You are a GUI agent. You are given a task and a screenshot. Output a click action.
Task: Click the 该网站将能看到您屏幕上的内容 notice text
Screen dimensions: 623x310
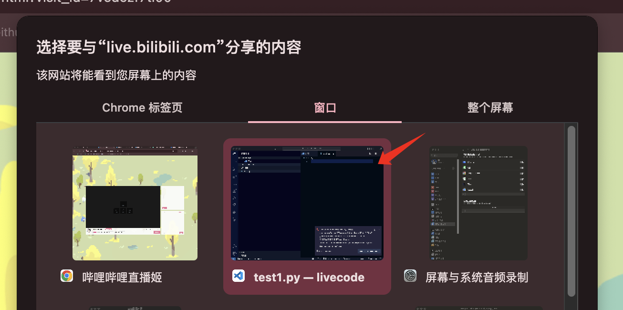(116, 75)
